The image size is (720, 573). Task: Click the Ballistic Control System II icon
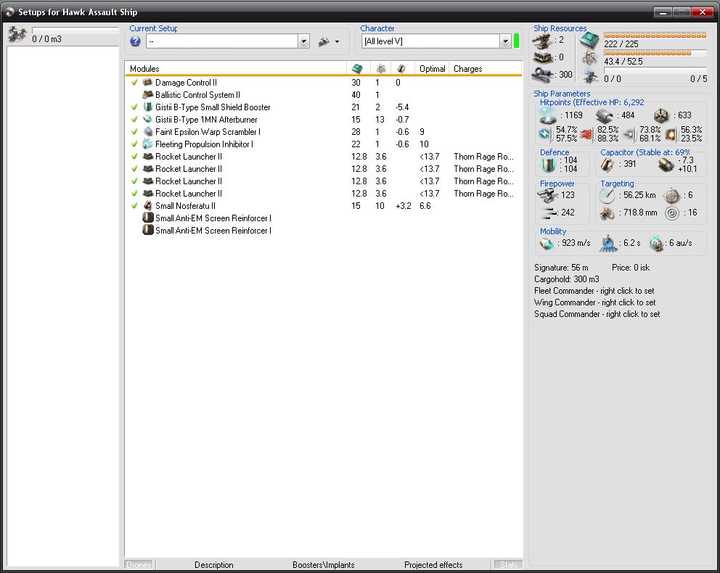pos(147,94)
